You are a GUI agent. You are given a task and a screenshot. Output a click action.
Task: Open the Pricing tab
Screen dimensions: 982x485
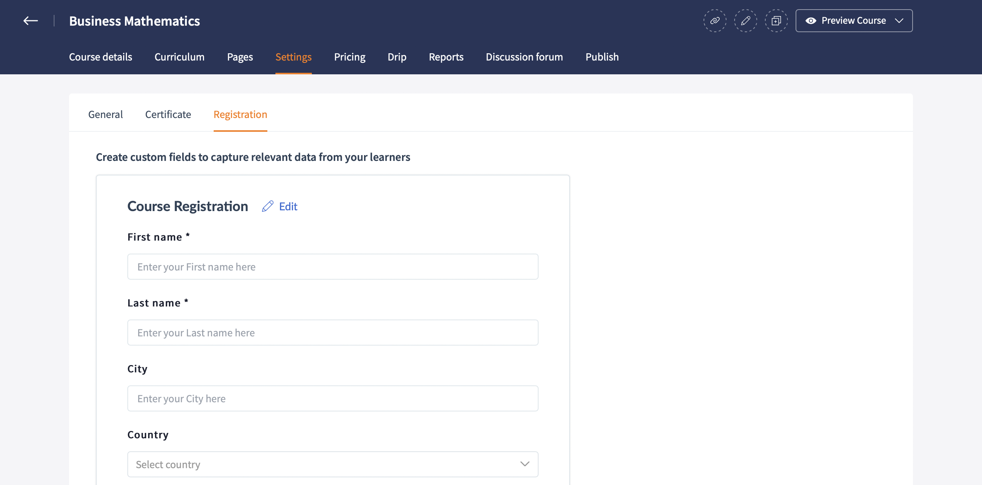(349, 57)
